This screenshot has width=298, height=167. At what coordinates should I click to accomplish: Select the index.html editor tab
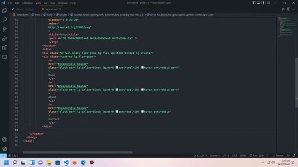click(51, 9)
